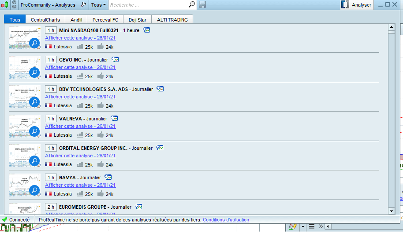Click Afficher cette analyse link for Mini NASDAQ100
403x232 pixels.
80,38
